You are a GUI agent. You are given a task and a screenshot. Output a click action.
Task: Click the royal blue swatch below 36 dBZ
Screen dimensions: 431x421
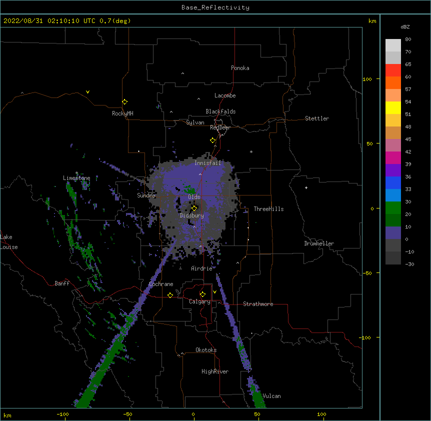pyautogui.click(x=393, y=183)
